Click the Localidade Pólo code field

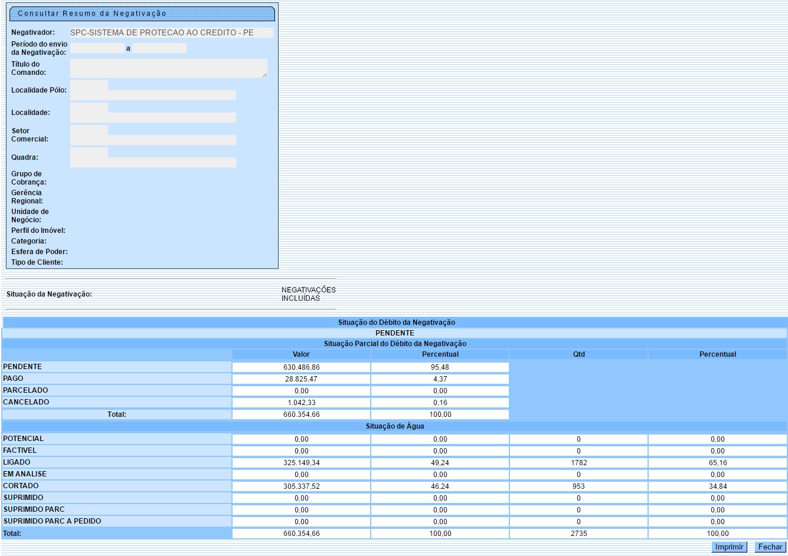pyautogui.click(x=89, y=85)
